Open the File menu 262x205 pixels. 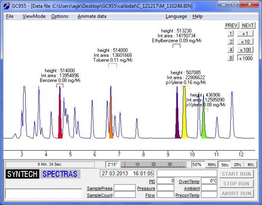[x=10, y=16]
